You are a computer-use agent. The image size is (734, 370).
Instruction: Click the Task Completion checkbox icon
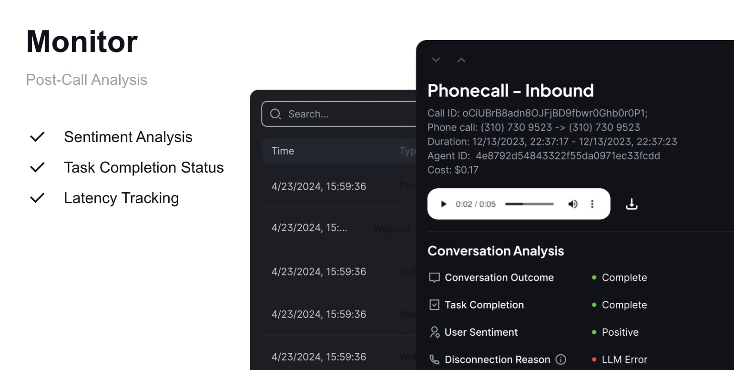pyautogui.click(x=434, y=305)
